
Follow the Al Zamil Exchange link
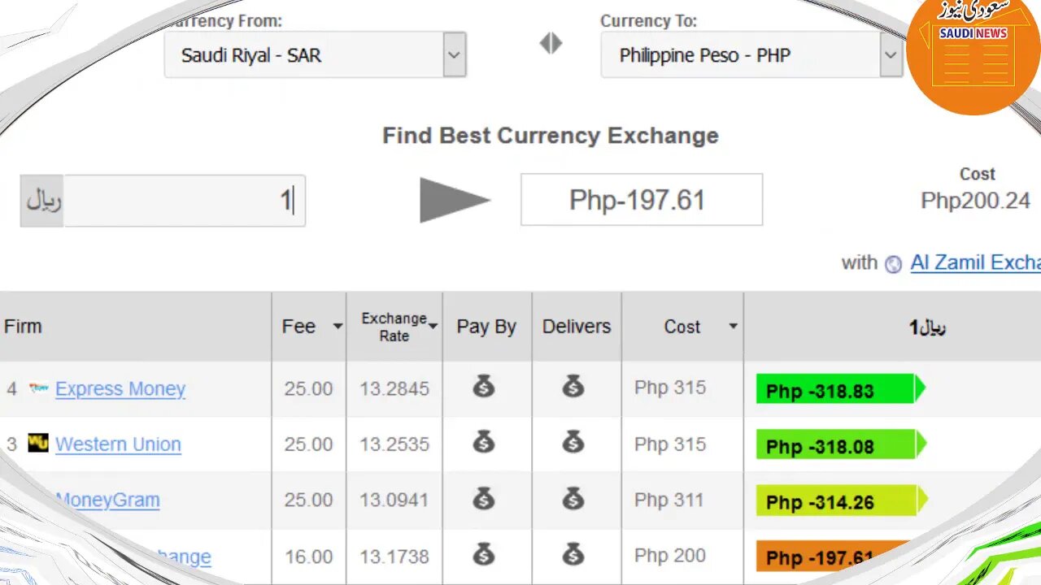click(975, 262)
